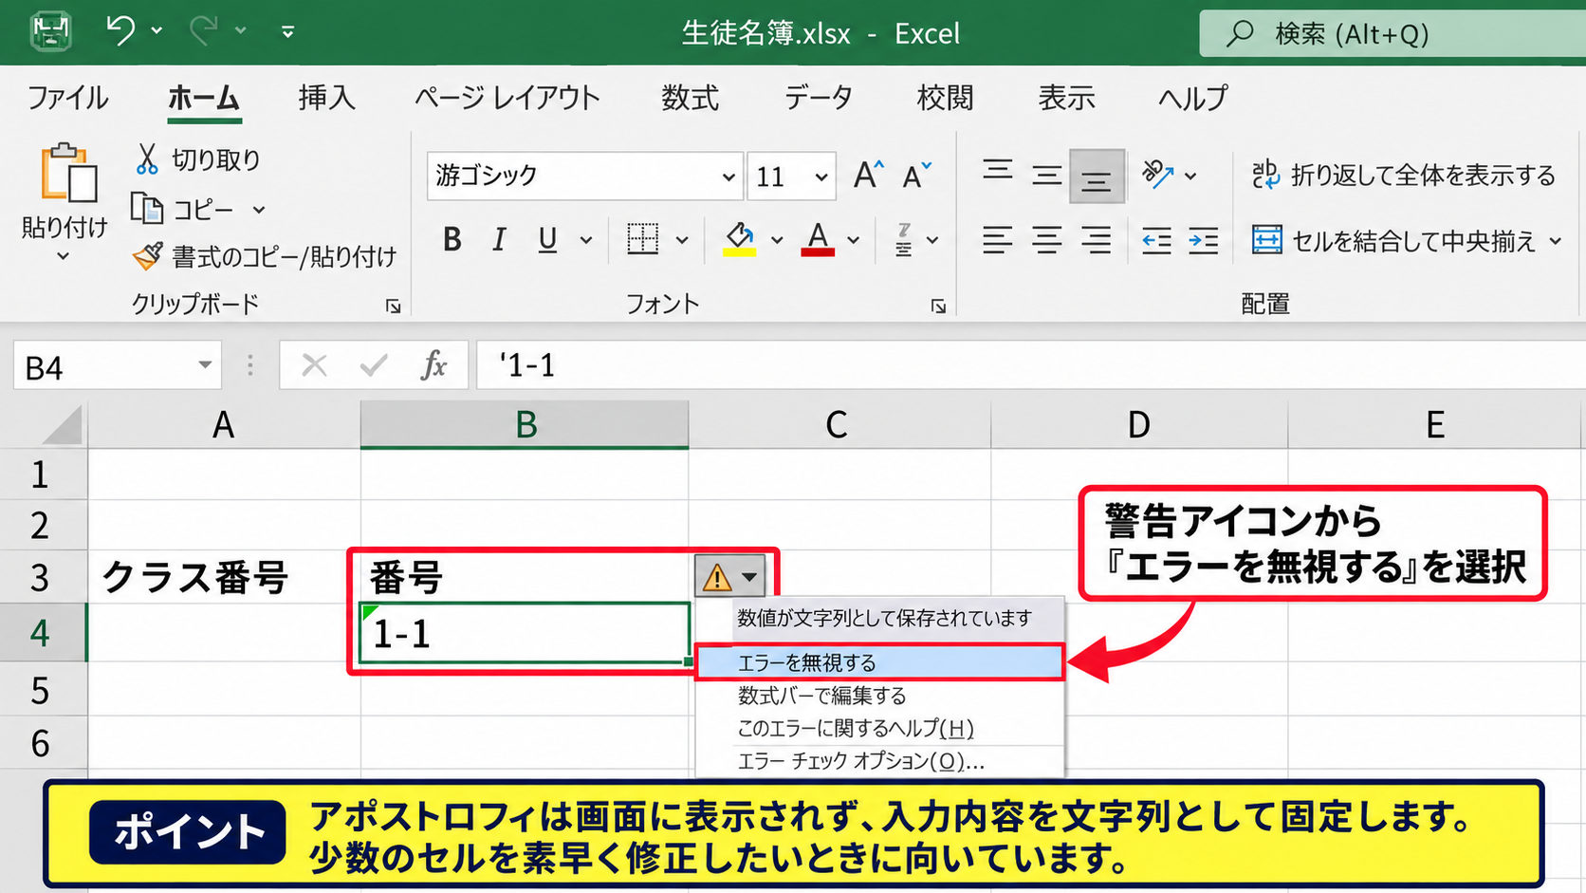
Task: Increase font size with large A icon
Action: [868, 176]
